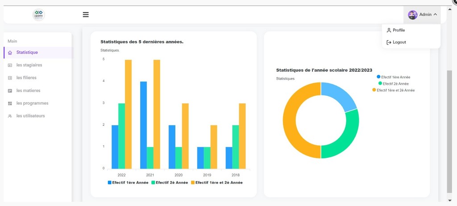The height and width of the screenshot is (206, 457).
Task: Click the 2019 axis label
Action: 207,175
